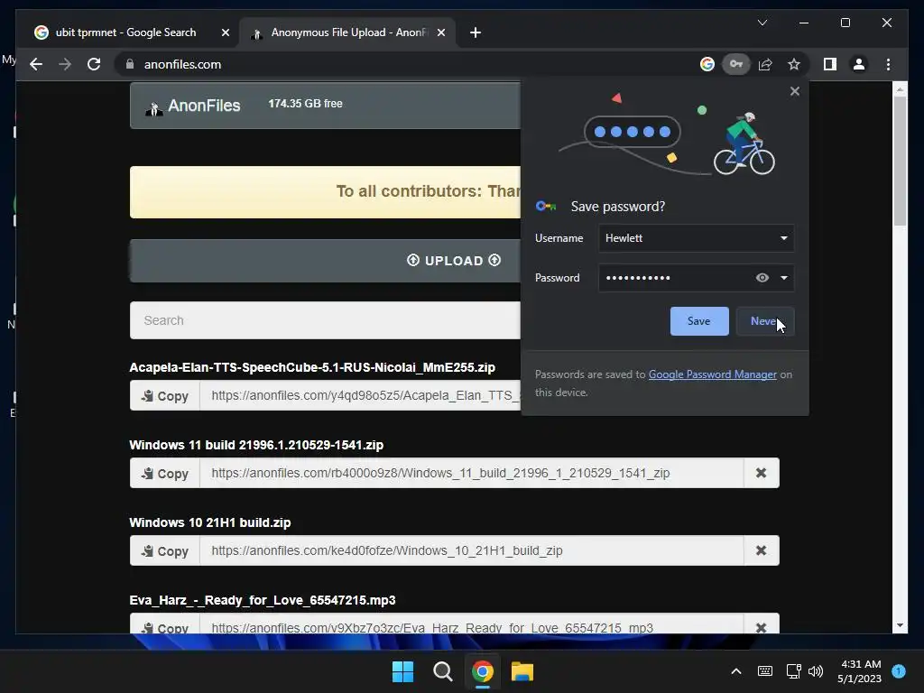This screenshot has width=924, height=693.
Task: Open the Google Password Manager link
Action: tap(713, 374)
